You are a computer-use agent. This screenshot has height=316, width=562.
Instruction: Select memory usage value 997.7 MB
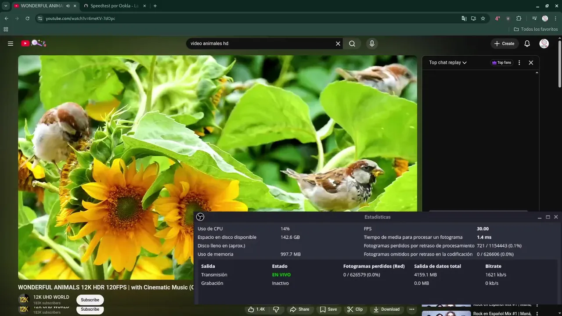pos(291,254)
